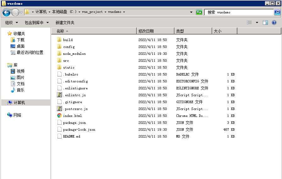The width and height of the screenshot is (282, 179).
Task: Click inside the 搜索 vuedemo search box
Action: (x=239, y=12)
